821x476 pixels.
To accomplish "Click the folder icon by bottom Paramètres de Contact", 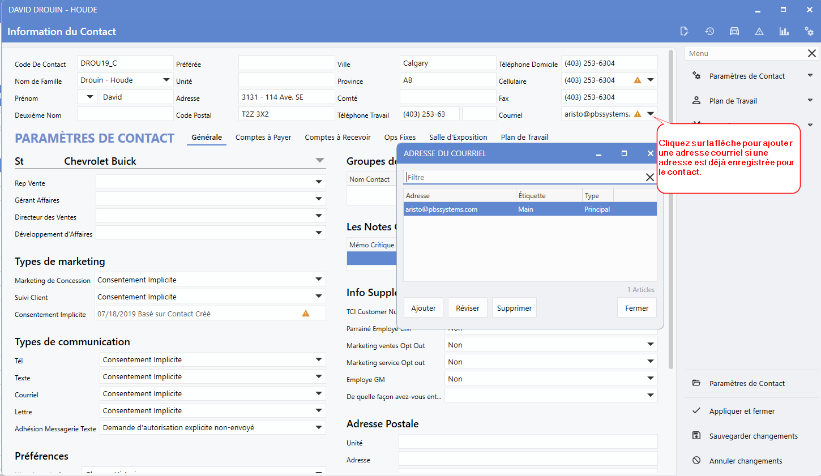I will [x=696, y=383].
